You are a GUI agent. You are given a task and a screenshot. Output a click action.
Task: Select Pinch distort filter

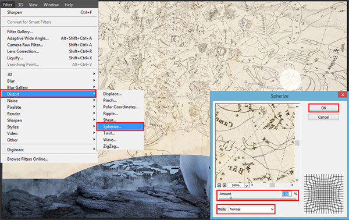pos(120,101)
